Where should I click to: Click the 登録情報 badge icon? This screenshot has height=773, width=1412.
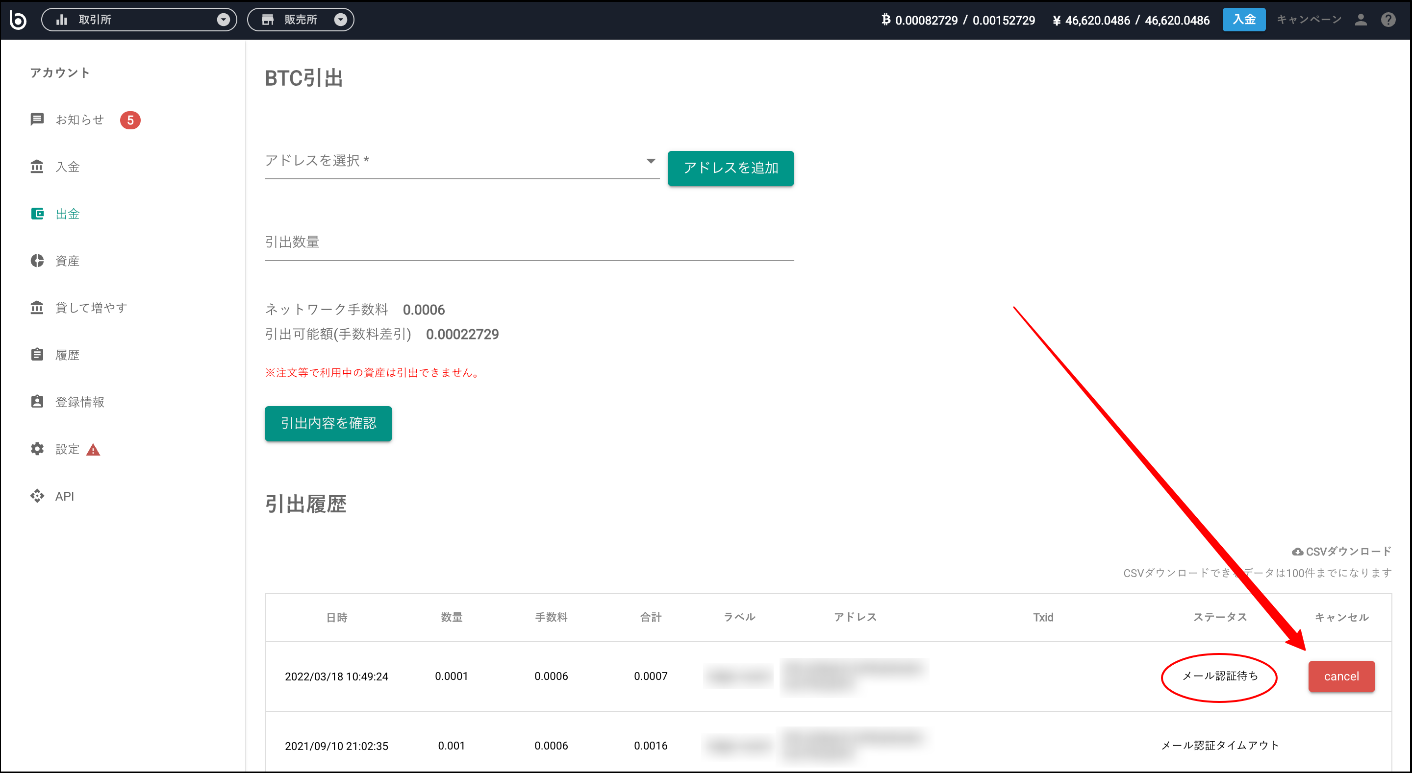tap(37, 401)
